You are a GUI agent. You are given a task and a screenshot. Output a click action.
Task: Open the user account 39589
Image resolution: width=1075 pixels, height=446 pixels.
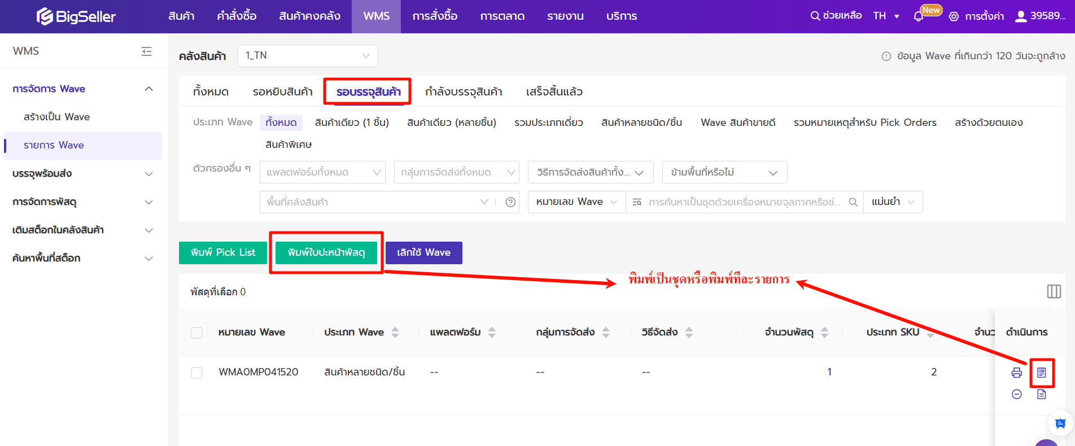[1040, 16]
